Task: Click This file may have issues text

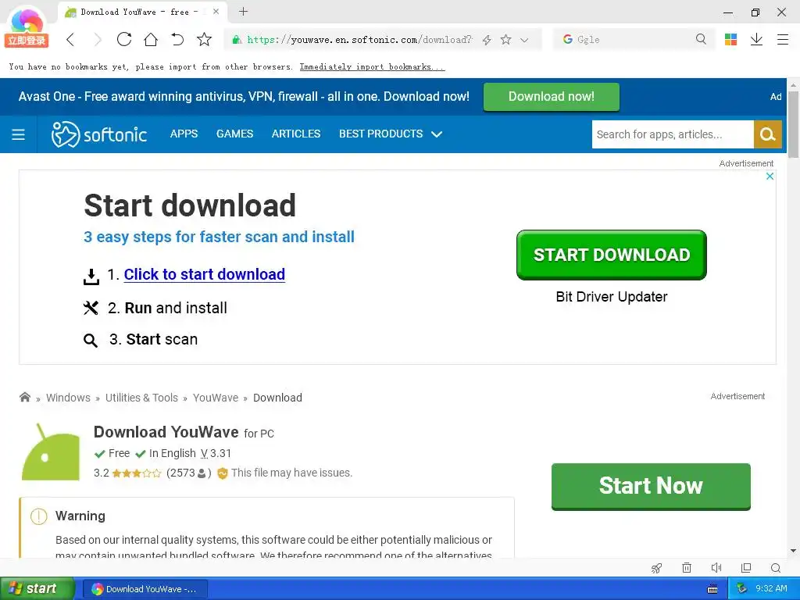Action: 291,473
